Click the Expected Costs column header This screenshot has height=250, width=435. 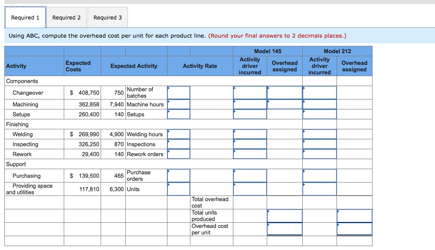pos(78,66)
